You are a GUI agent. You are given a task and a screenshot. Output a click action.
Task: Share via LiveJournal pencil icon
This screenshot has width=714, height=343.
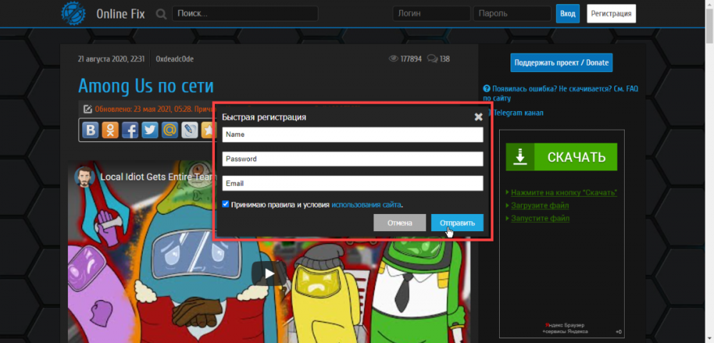coord(188,130)
